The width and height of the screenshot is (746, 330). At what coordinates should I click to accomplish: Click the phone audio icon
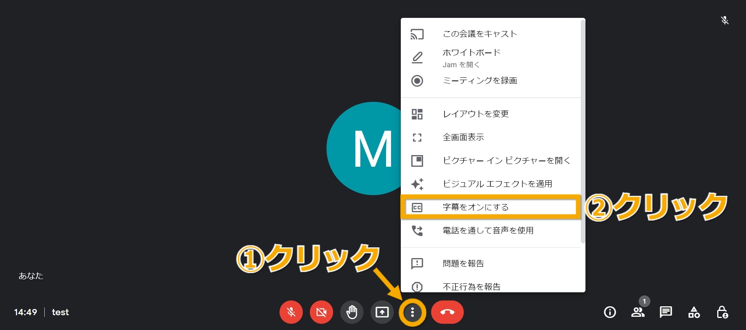coord(417,231)
